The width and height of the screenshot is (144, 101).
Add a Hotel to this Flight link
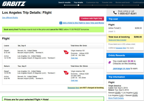(83, 23)
